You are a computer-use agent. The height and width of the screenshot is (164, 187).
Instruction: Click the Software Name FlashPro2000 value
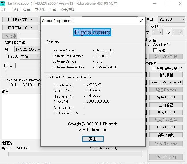tap(104, 50)
